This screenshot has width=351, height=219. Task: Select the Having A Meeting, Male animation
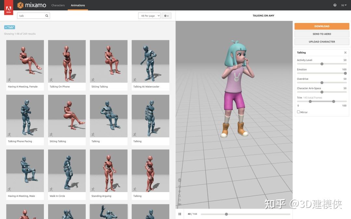click(25, 175)
